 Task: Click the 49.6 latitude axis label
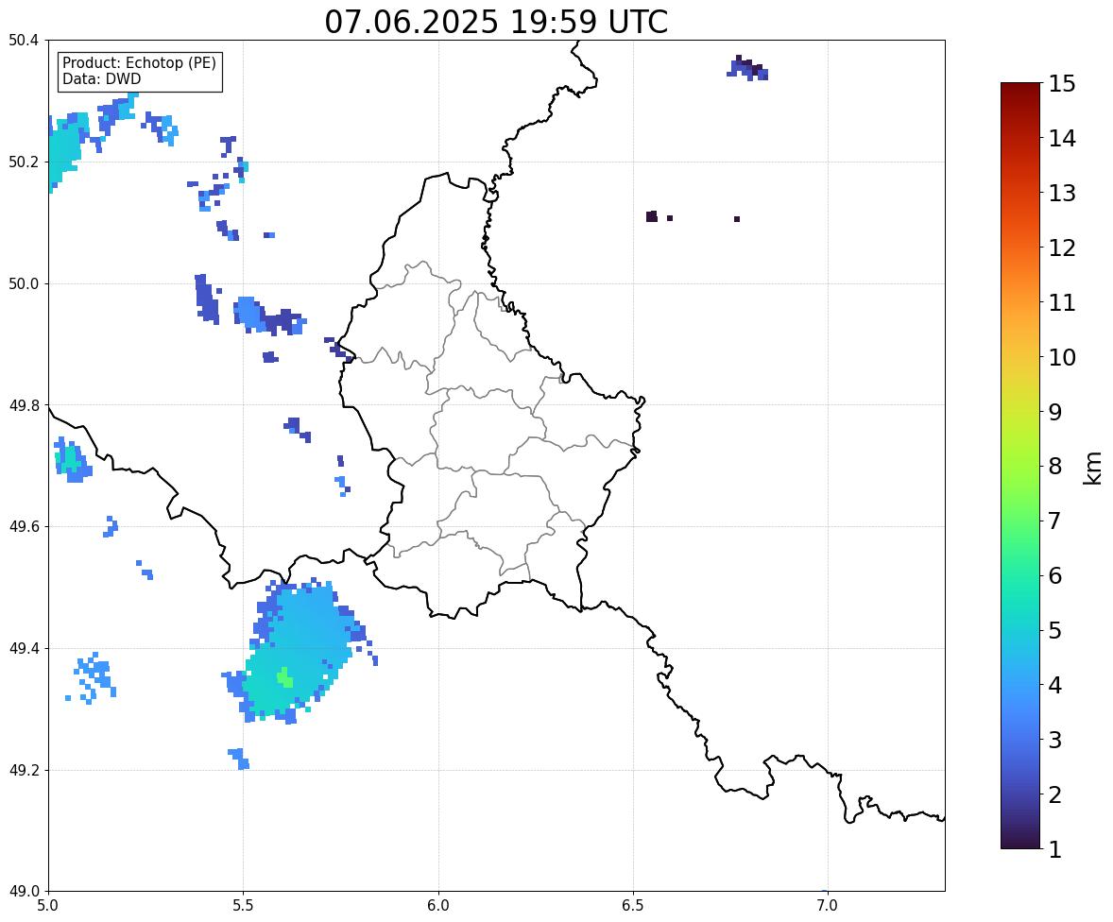[x=23, y=526]
